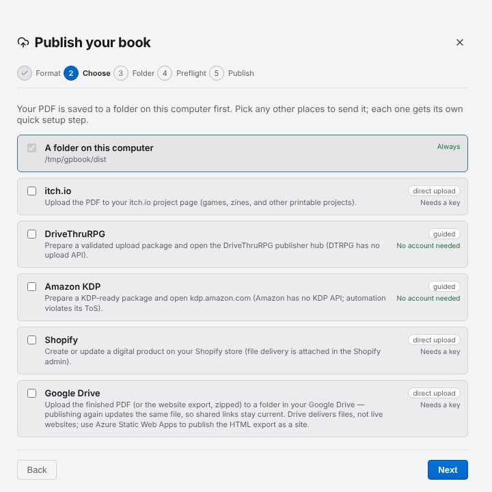Jump to step 5 Publish circle

pos(217,73)
